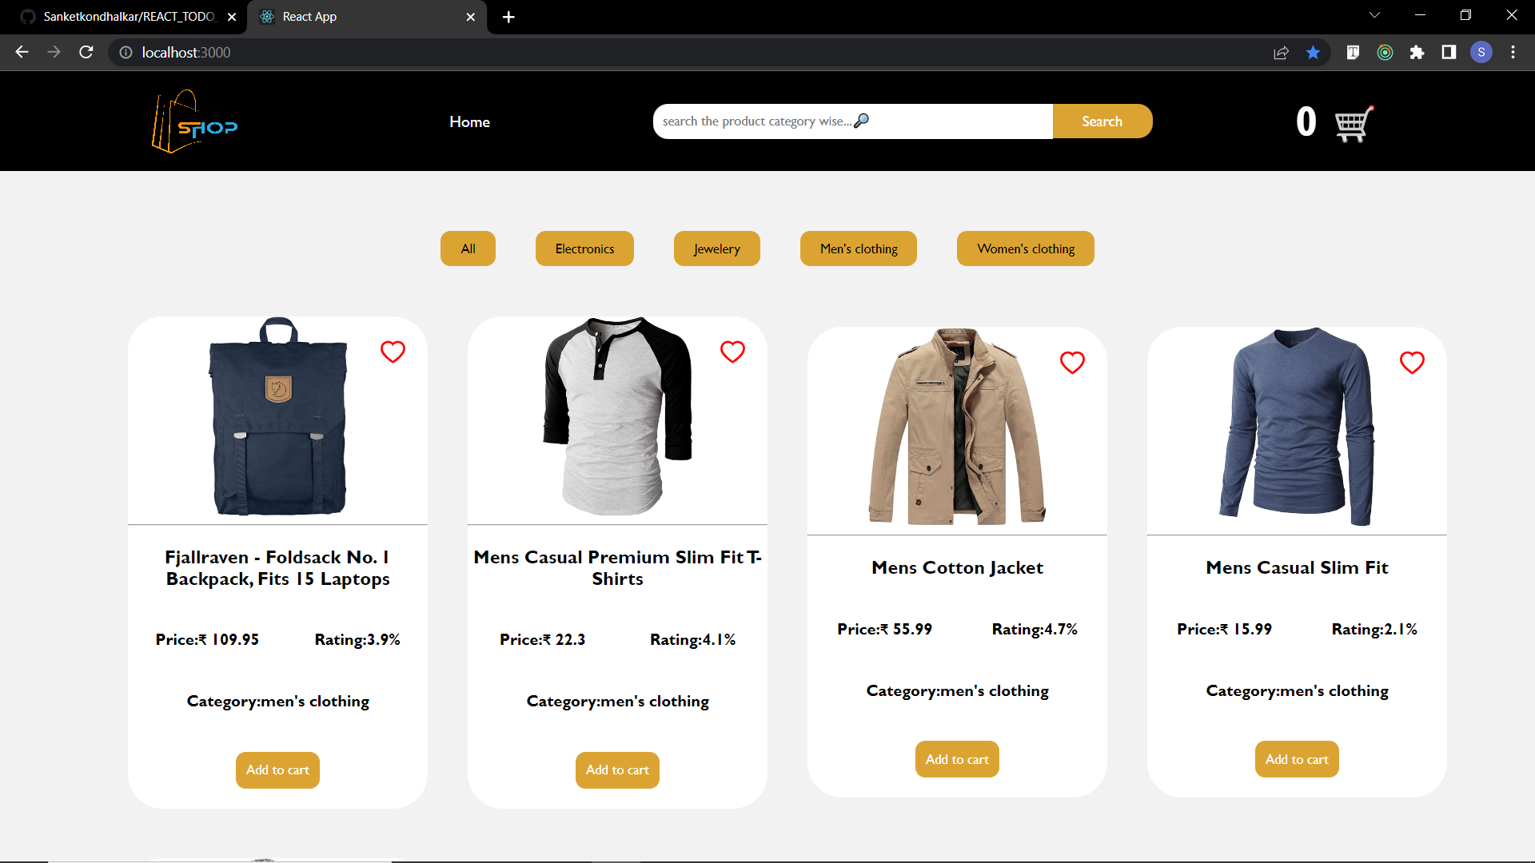Toggle wishlist heart on Mens Cotton Jacket

pos(1072,362)
